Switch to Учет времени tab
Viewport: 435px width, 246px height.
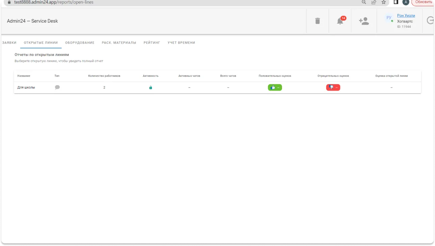[x=181, y=43]
